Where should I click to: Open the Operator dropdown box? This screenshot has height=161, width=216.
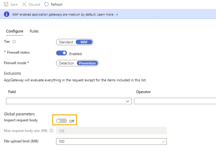[x=175, y=101]
